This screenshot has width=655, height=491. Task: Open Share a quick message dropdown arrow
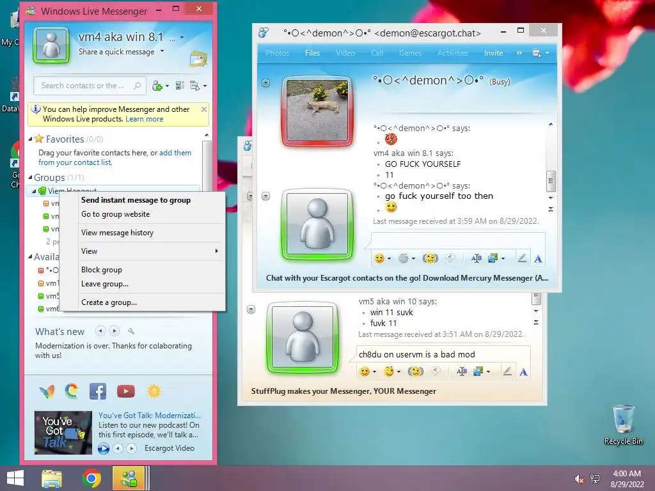coord(162,51)
